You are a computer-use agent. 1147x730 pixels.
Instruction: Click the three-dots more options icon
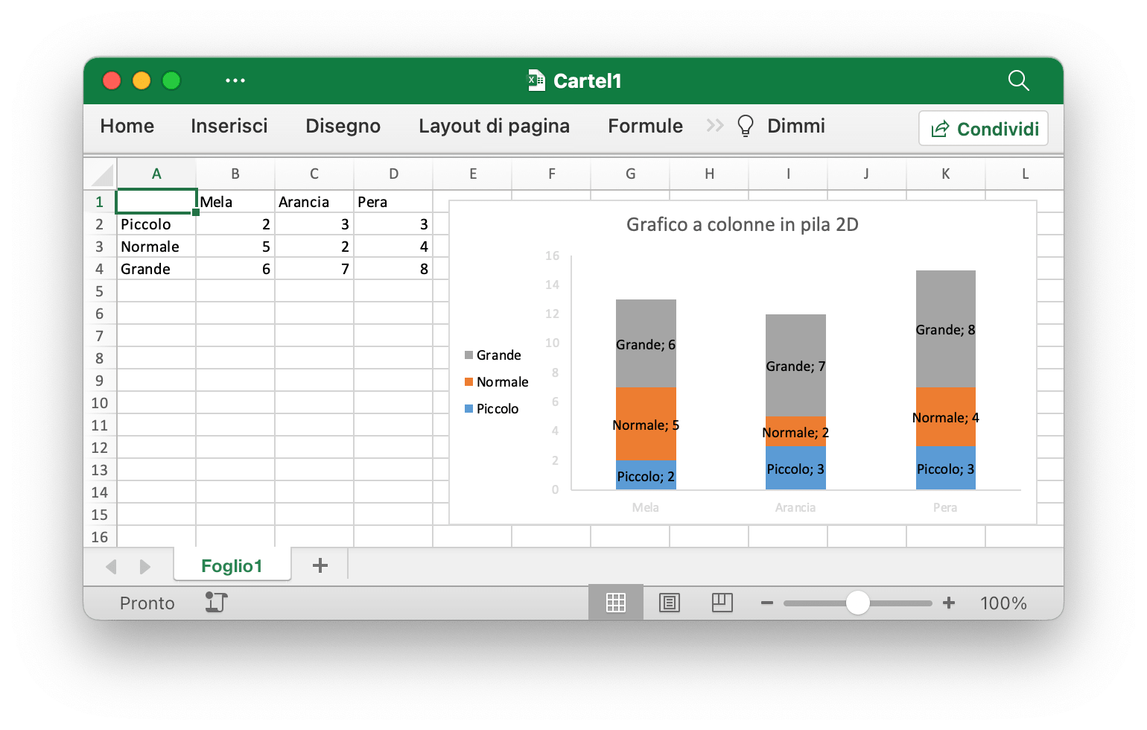pyautogui.click(x=235, y=80)
